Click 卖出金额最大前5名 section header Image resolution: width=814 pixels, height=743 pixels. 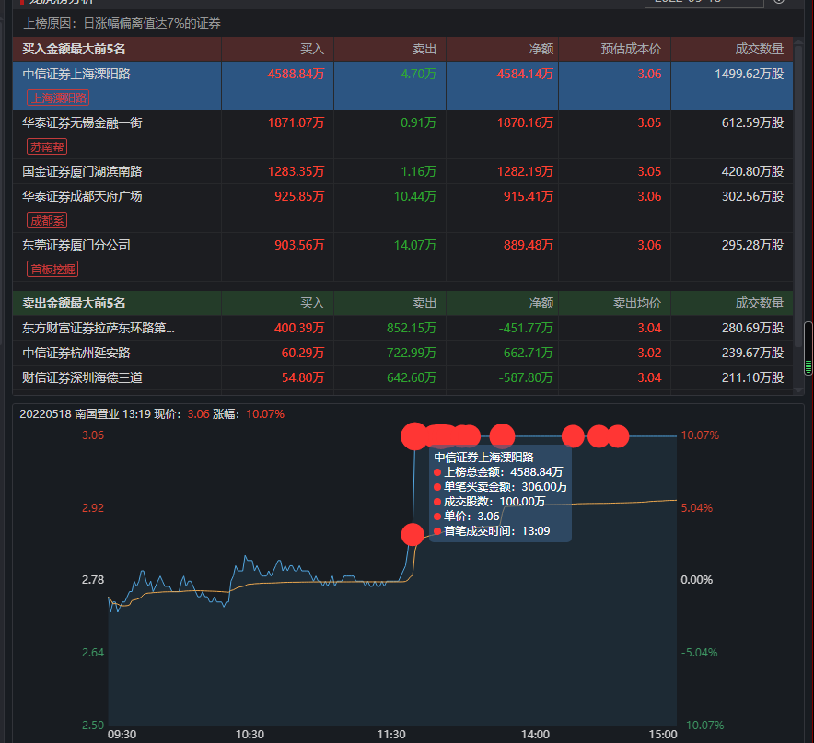coord(74,303)
